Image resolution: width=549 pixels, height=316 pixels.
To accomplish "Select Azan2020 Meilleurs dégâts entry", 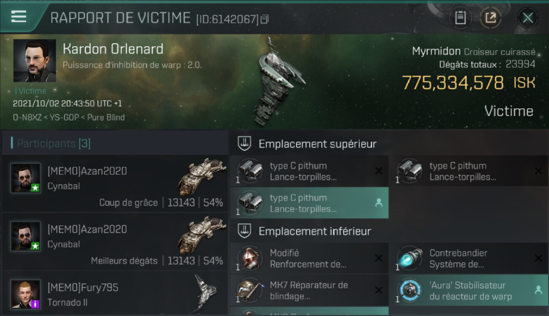I will (115, 242).
